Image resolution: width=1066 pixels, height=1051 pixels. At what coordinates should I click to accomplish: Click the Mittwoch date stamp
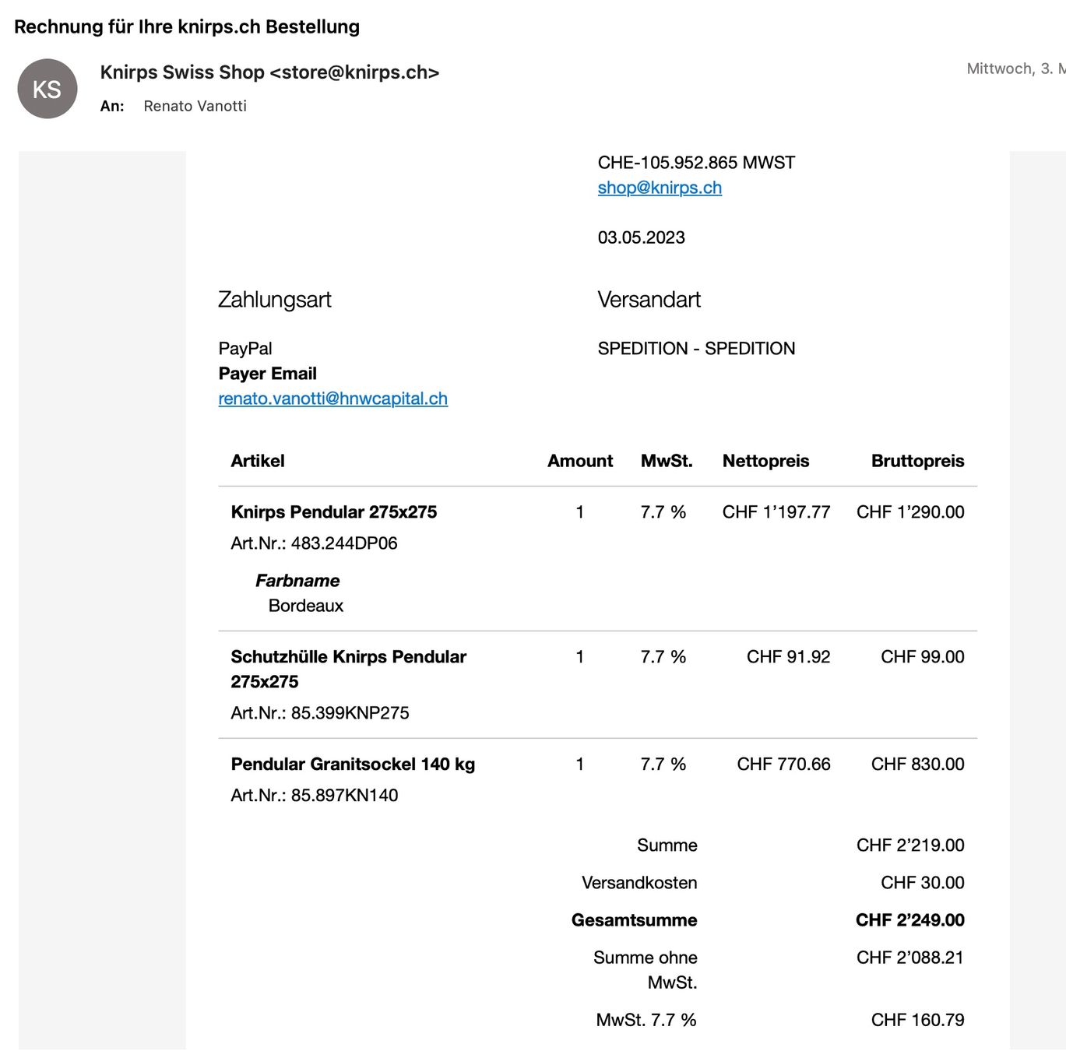pos(1016,69)
